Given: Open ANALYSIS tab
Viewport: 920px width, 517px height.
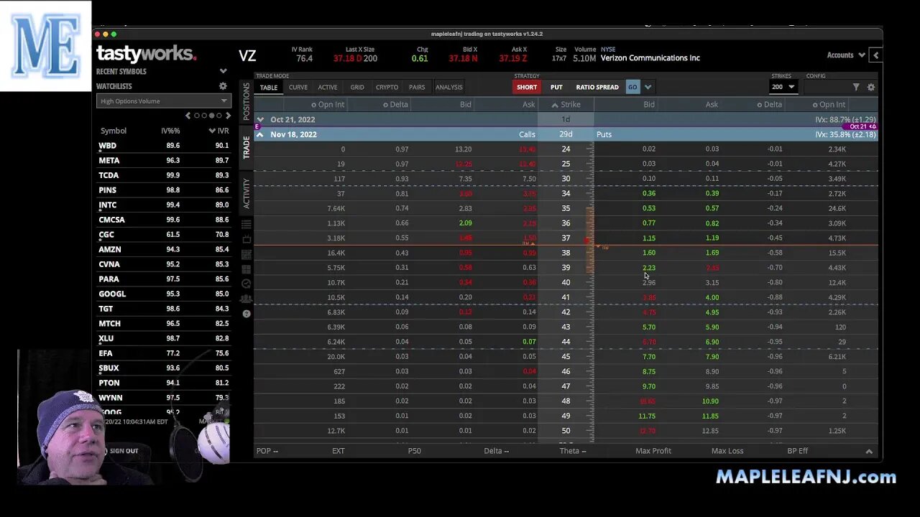Looking at the screenshot, I should (448, 87).
